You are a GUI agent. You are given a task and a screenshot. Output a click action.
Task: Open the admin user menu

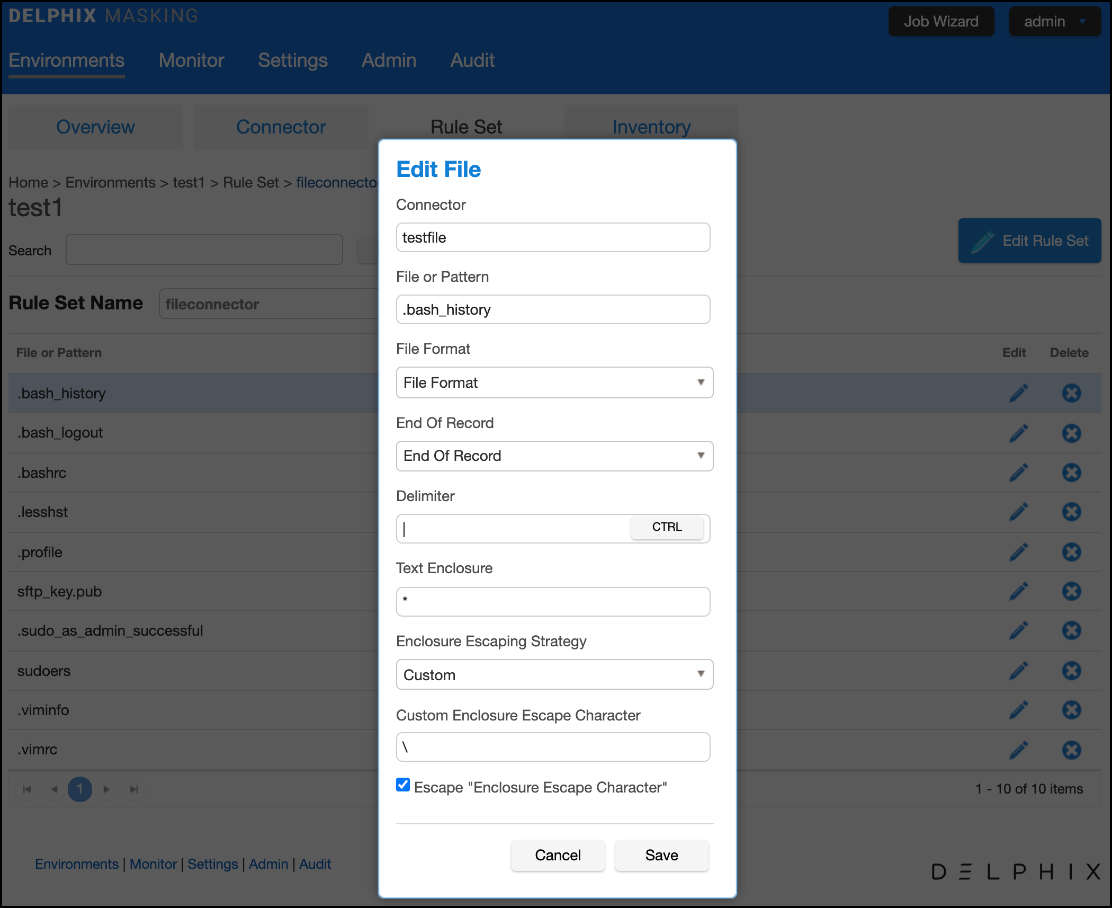pos(1054,21)
